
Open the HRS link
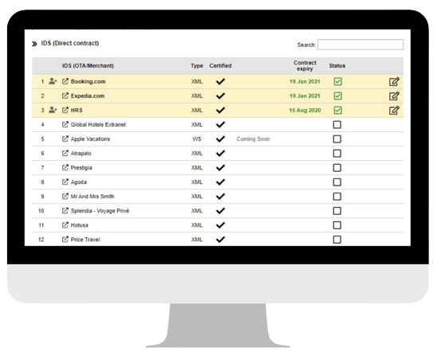[77, 110]
